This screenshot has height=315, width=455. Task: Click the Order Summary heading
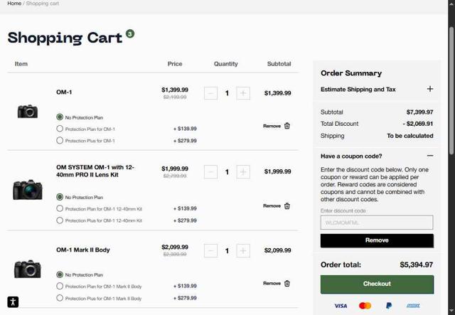point(351,73)
